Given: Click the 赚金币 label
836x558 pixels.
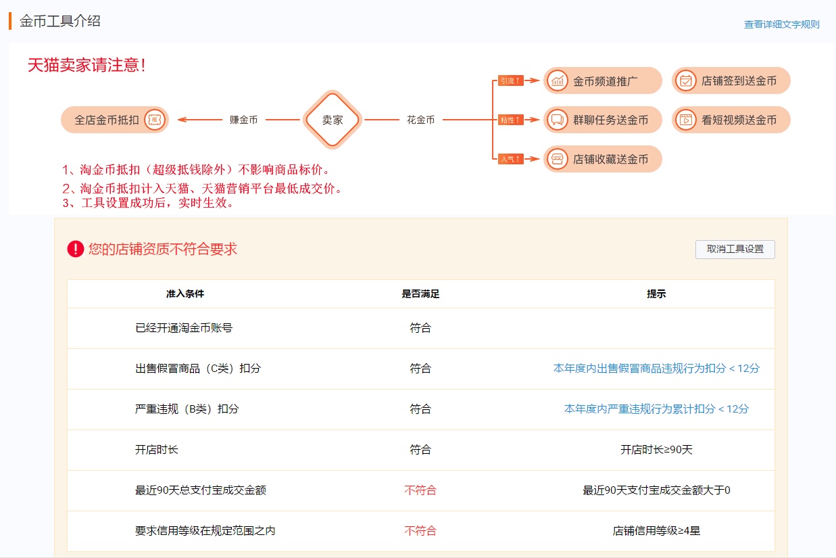Looking at the screenshot, I should pos(243,120).
